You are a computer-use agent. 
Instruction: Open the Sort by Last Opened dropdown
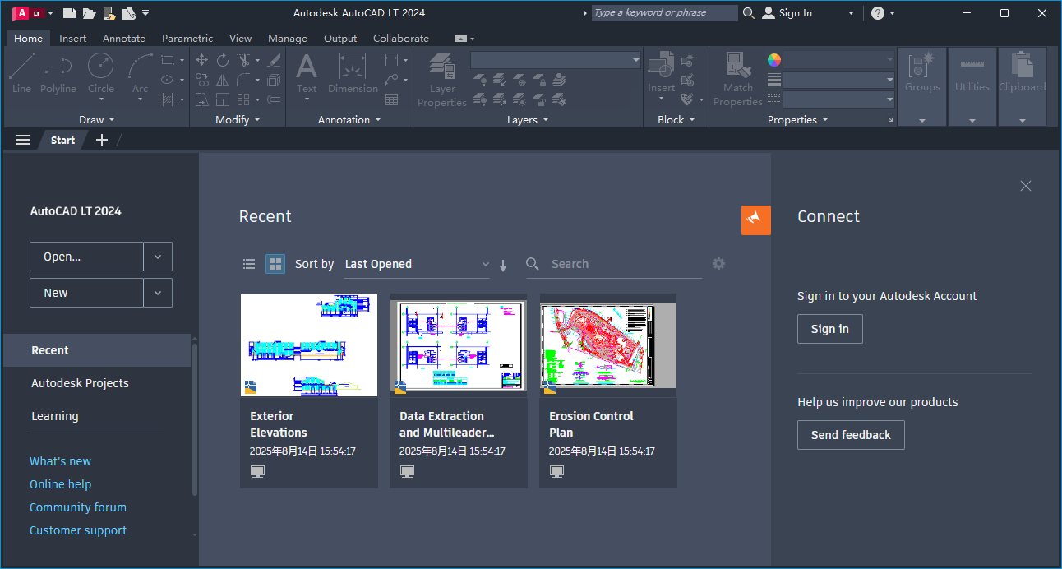pyautogui.click(x=415, y=264)
